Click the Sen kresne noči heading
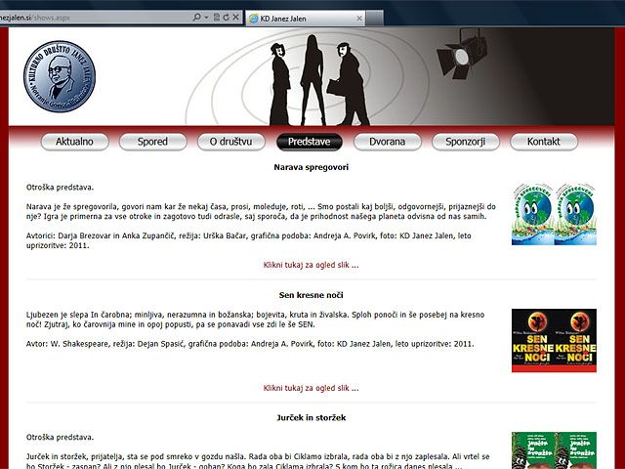This screenshot has height=469, width=625. click(311, 295)
